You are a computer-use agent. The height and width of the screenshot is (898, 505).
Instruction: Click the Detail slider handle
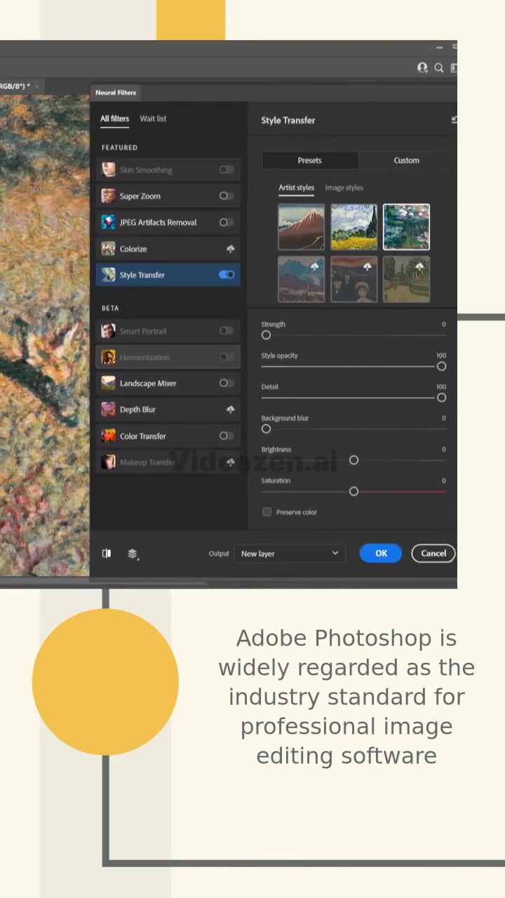click(x=441, y=398)
